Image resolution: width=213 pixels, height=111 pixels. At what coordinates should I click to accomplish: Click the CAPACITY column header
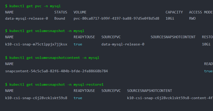174,12
